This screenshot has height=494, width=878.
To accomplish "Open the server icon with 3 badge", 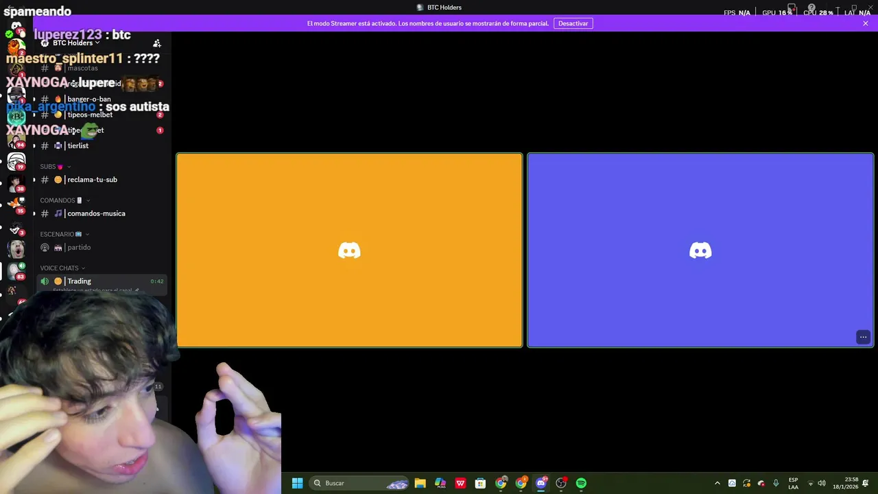I will 16,227.
